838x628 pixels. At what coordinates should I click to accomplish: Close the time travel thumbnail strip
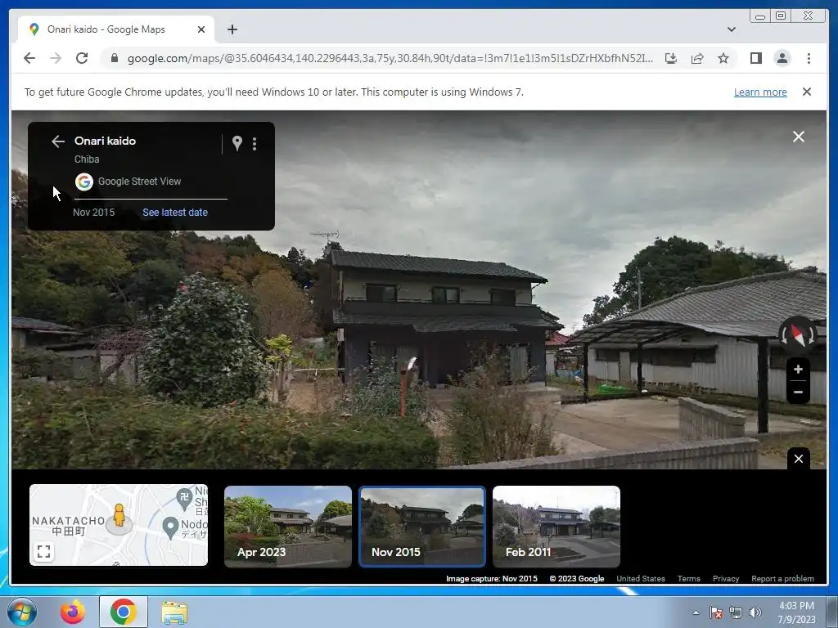click(x=798, y=459)
